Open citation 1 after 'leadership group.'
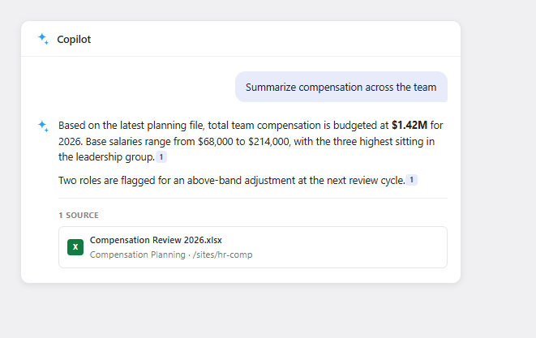This screenshot has height=338, width=536. (x=161, y=157)
